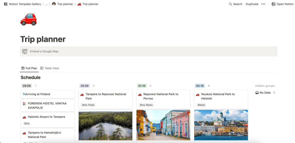This screenshot has height=143, width=295.
Task: Expand the collapsed breadcrumb ellipsis
Action: click(46, 4)
